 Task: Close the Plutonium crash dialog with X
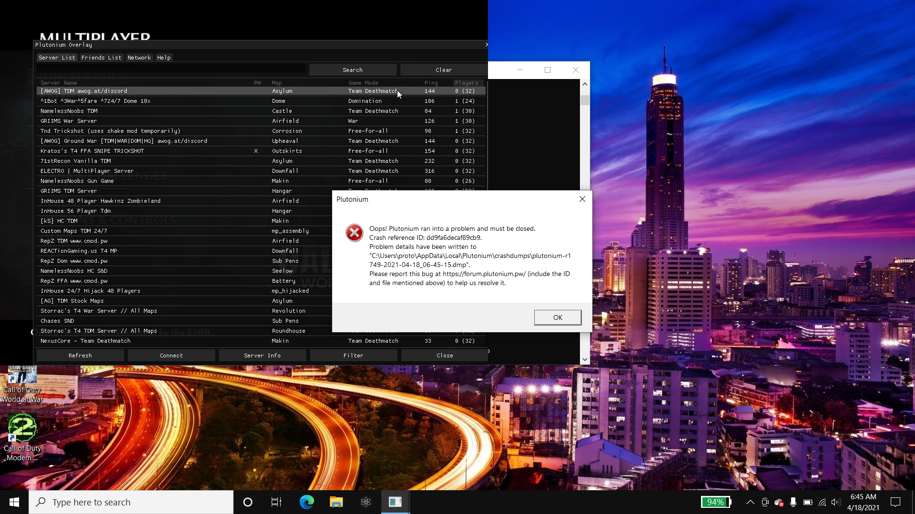pos(582,199)
